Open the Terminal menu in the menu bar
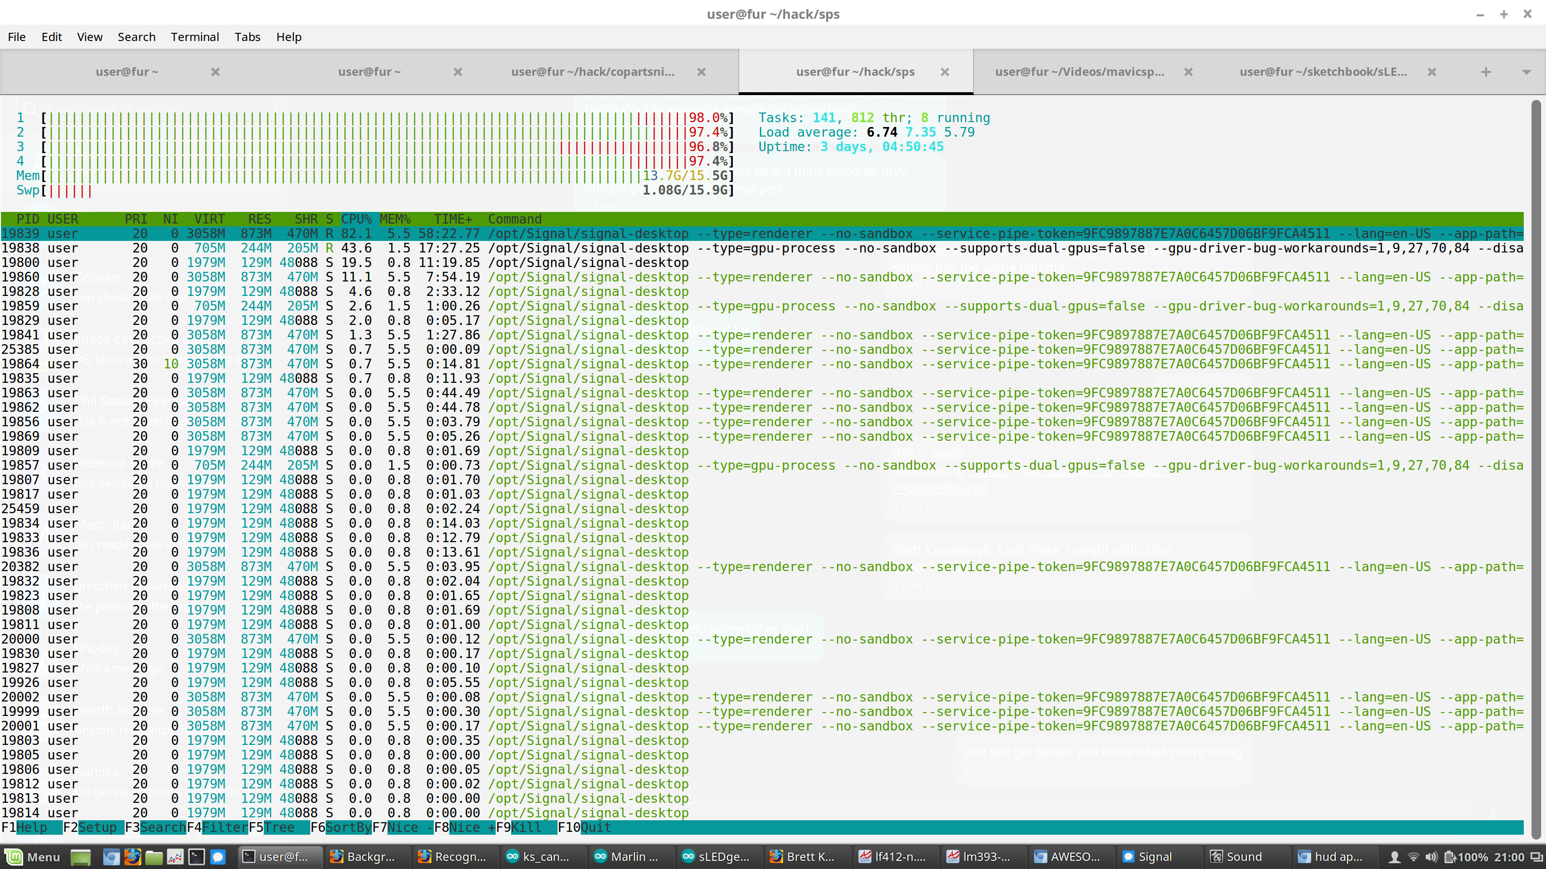 pos(194,37)
